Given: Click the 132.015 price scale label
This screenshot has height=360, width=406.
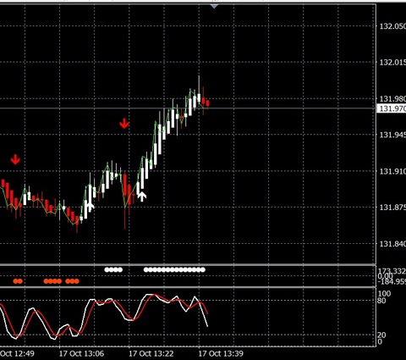Looking at the screenshot, I should tap(392, 63).
